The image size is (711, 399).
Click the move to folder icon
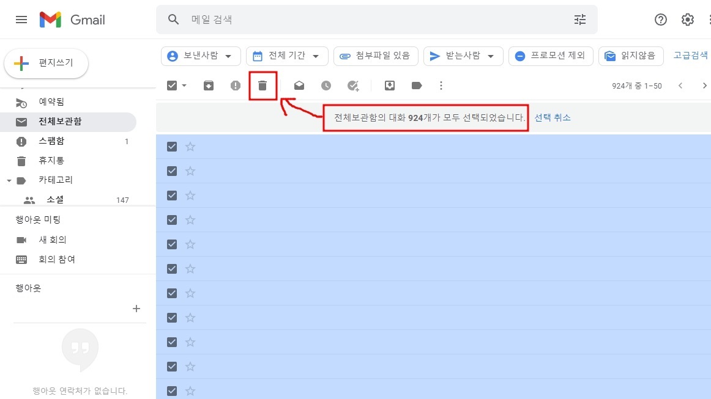click(x=390, y=86)
